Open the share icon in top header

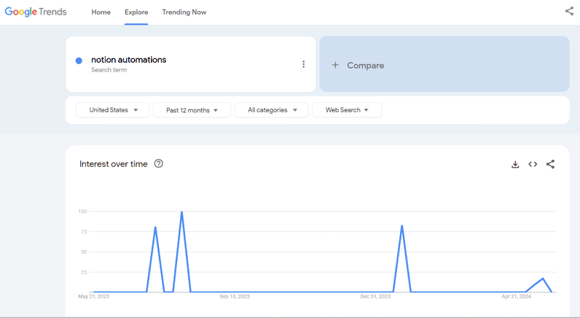tap(569, 11)
